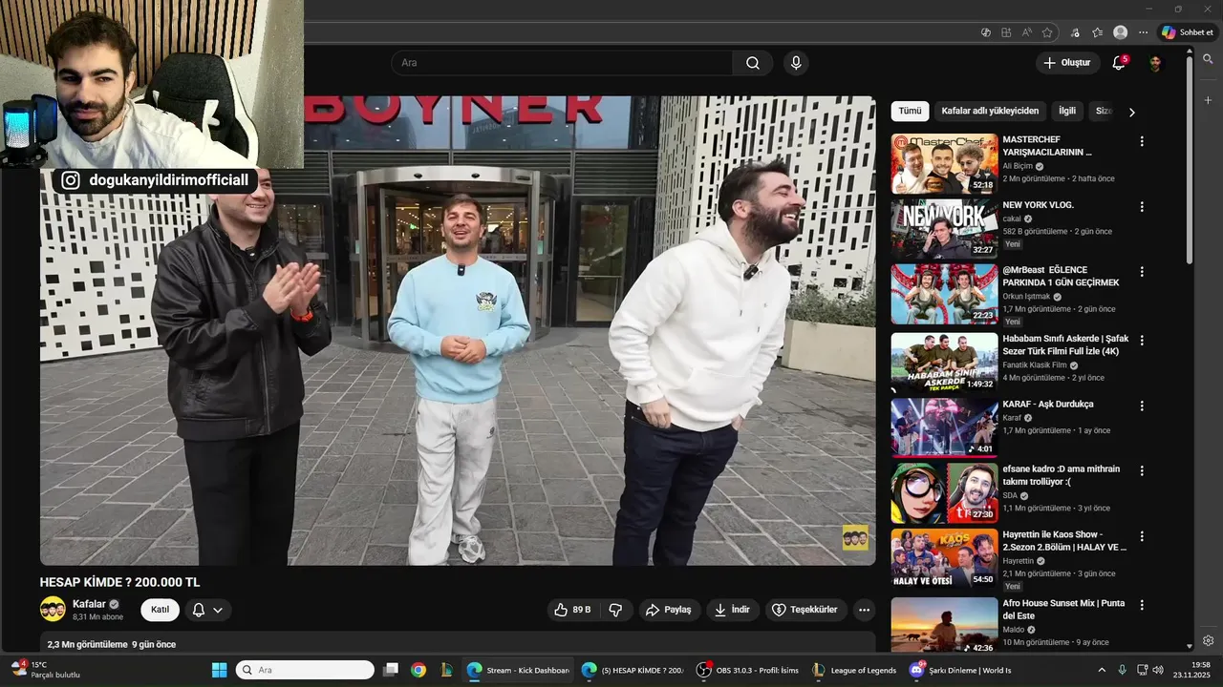Open Windows Start menu
Image resolution: width=1223 pixels, height=687 pixels.
(x=219, y=670)
